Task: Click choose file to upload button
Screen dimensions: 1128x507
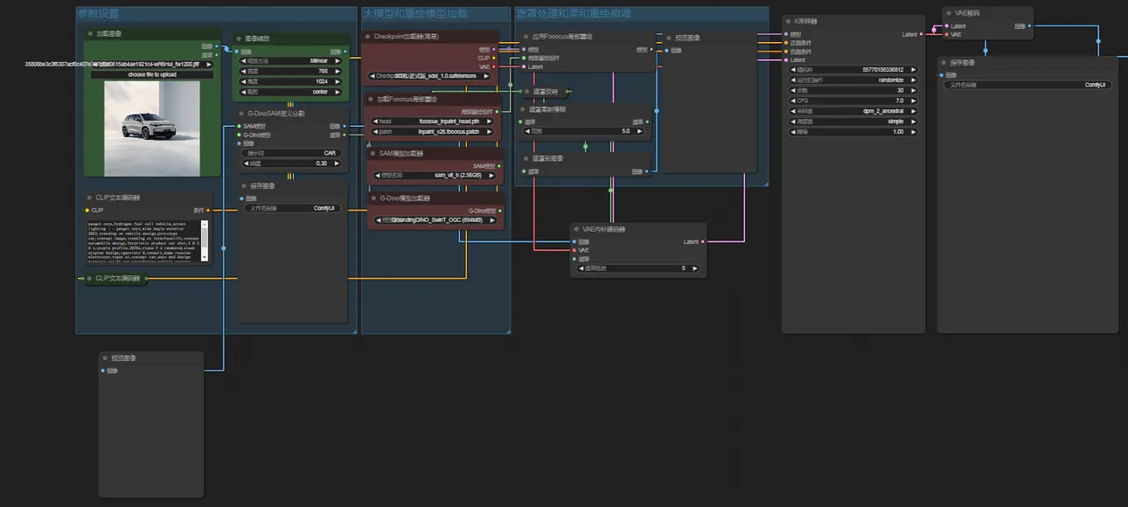Action: tap(152, 74)
